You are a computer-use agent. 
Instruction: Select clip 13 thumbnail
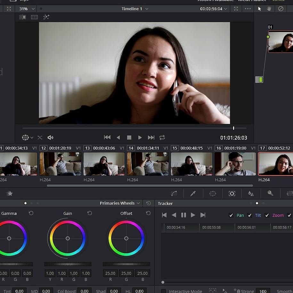[x=104, y=164]
